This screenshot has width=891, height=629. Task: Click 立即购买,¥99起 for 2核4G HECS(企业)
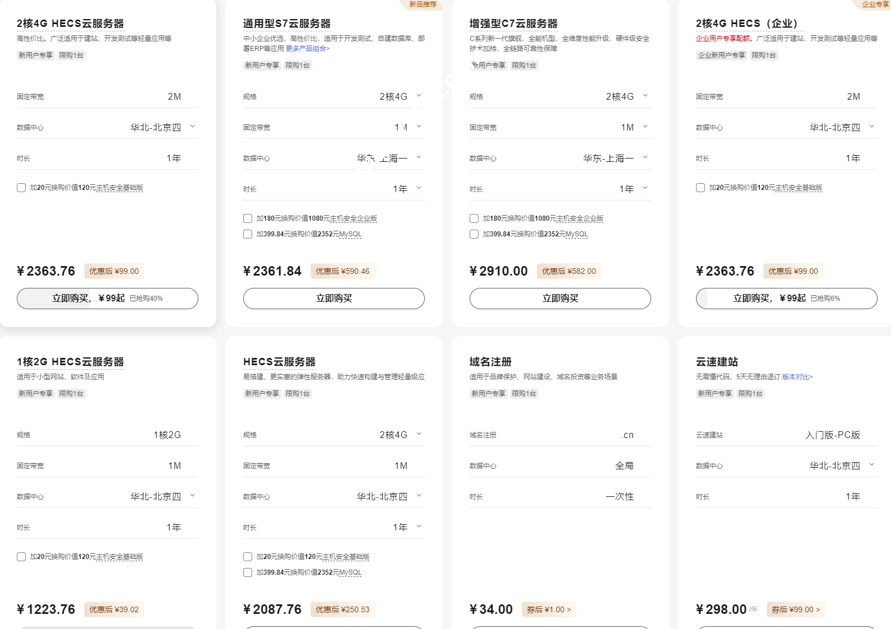tap(787, 299)
